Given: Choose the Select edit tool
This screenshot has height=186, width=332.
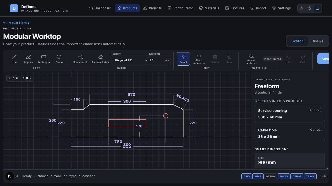Looking at the screenshot, I should pos(183,59).
